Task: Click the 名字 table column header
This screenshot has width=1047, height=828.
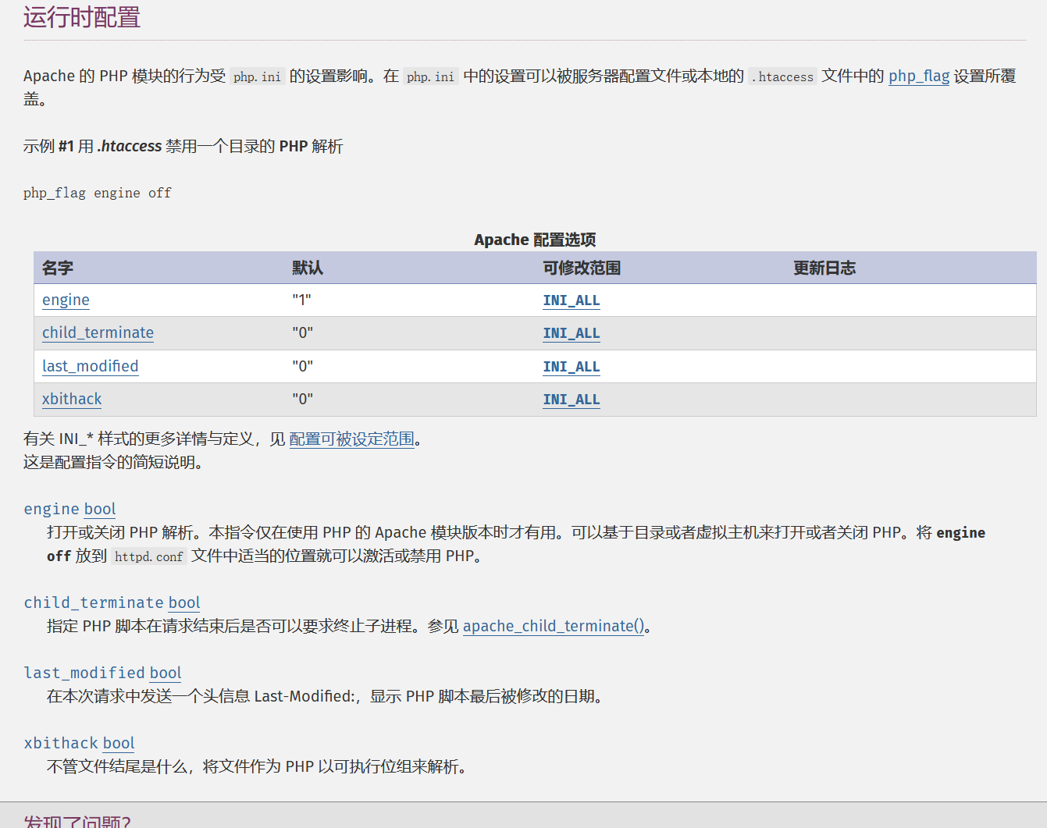Action: coord(58,268)
